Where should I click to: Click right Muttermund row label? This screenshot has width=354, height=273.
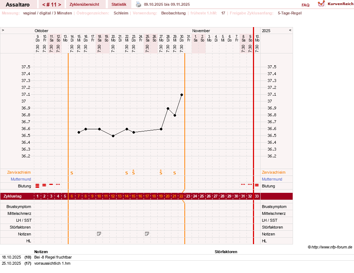272,179
